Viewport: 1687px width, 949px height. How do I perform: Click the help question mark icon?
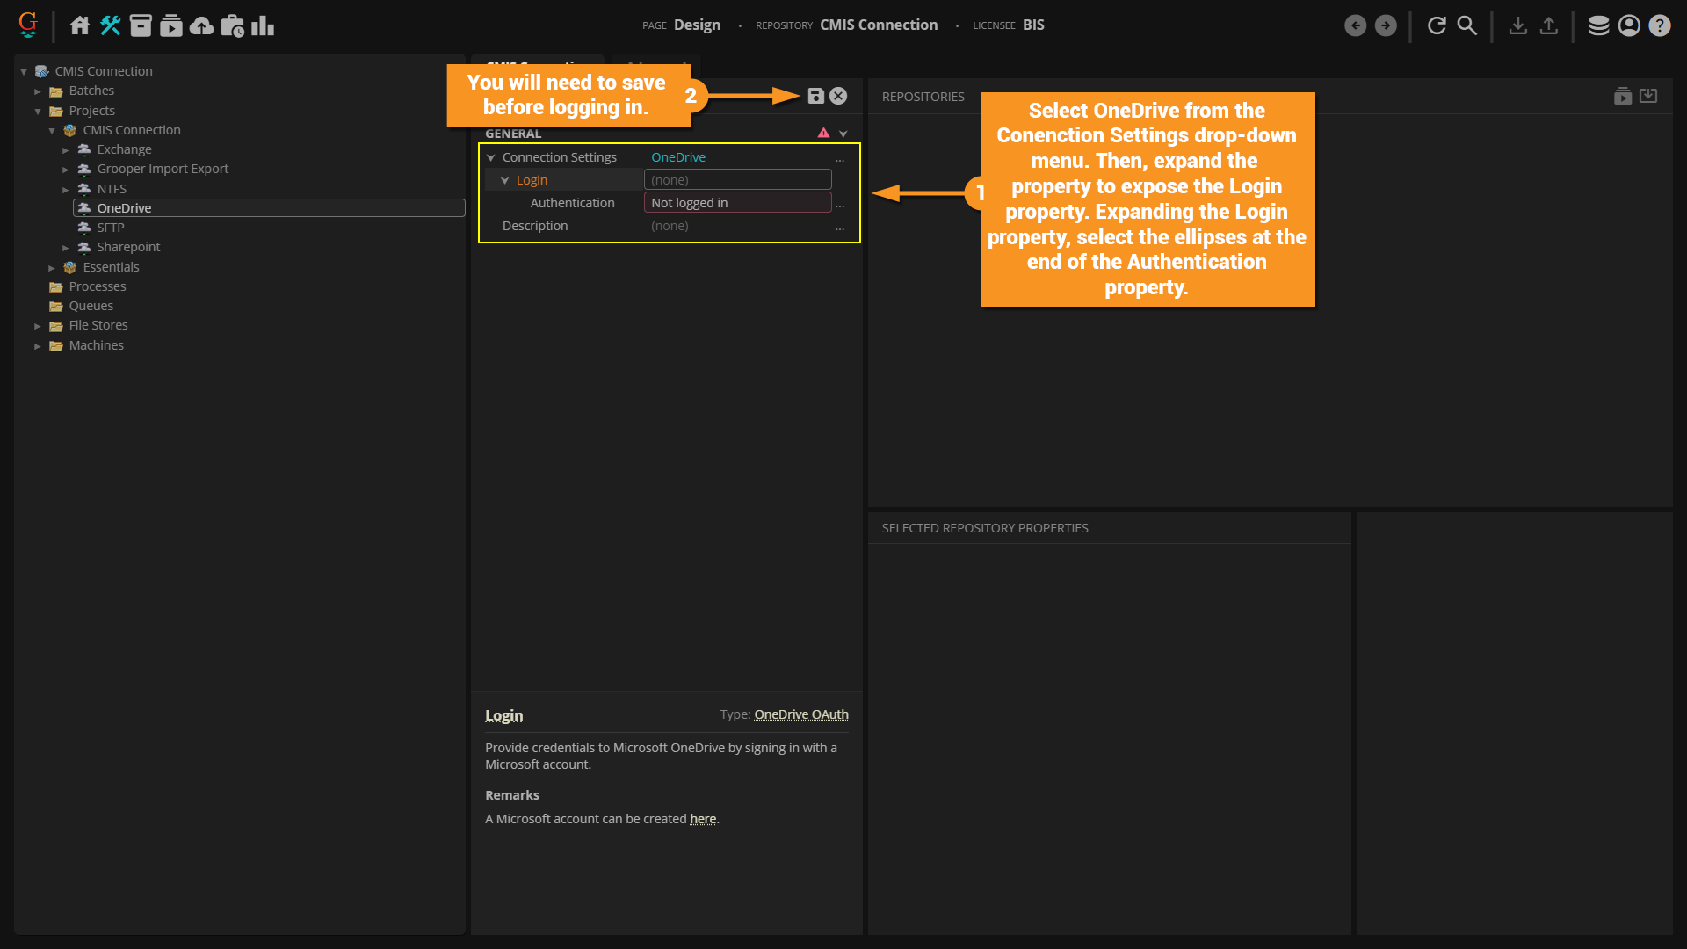pos(1659,25)
